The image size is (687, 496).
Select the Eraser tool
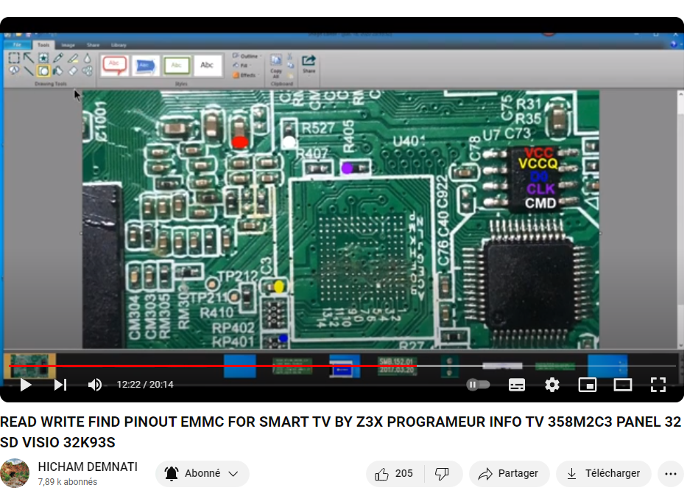[x=73, y=71]
